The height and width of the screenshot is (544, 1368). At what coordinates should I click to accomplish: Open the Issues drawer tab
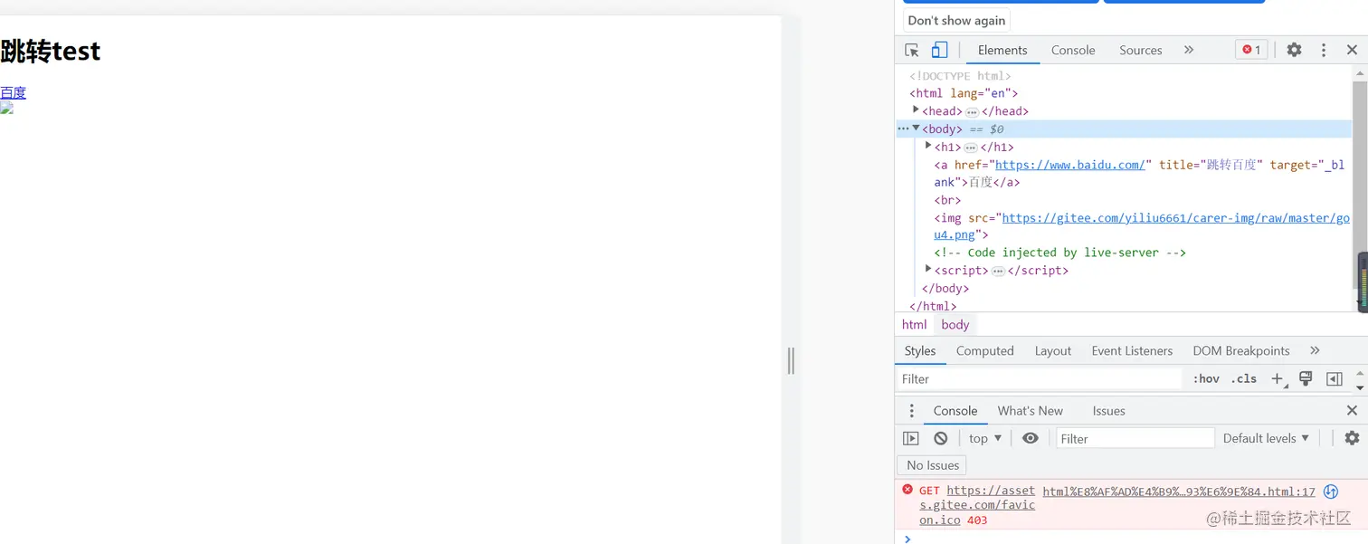pyautogui.click(x=1108, y=410)
